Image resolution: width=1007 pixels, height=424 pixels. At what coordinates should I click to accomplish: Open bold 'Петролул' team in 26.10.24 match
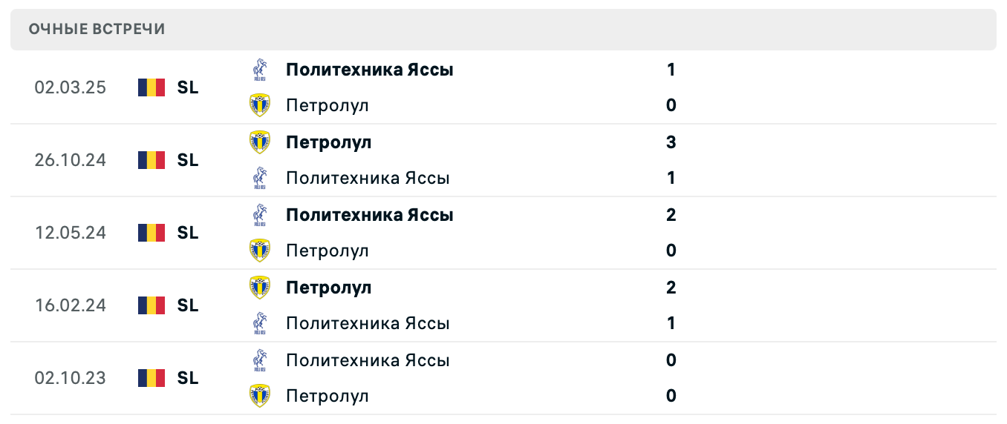click(328, 142)
